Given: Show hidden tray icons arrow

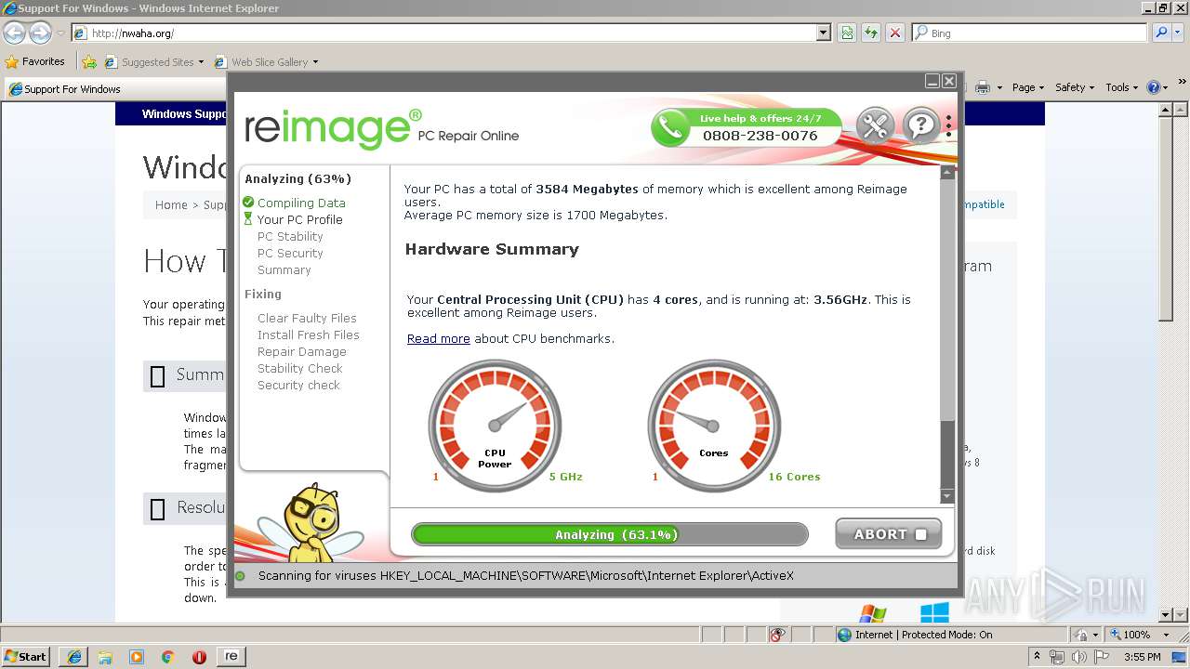Looking at the screenshot, I should click(x=1037, y=657).
